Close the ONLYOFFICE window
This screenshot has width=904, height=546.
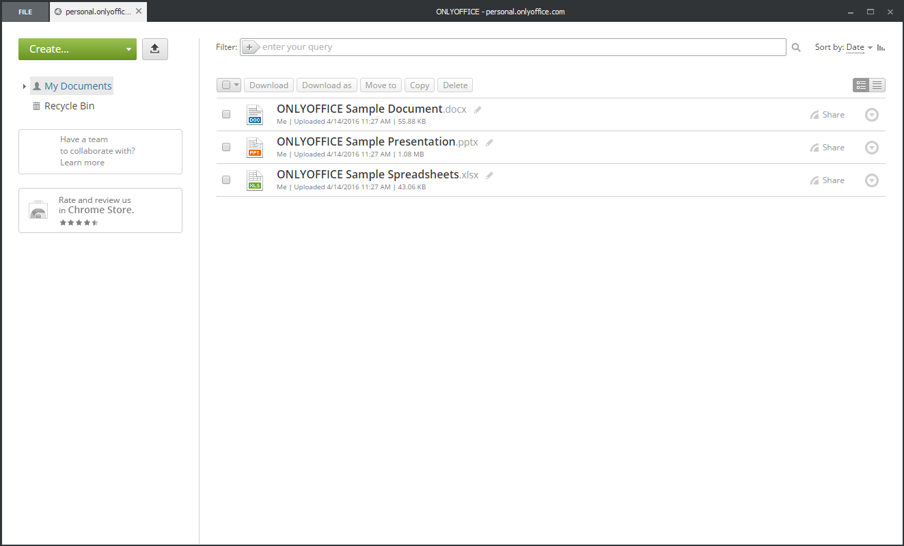[x=889, y=12]
